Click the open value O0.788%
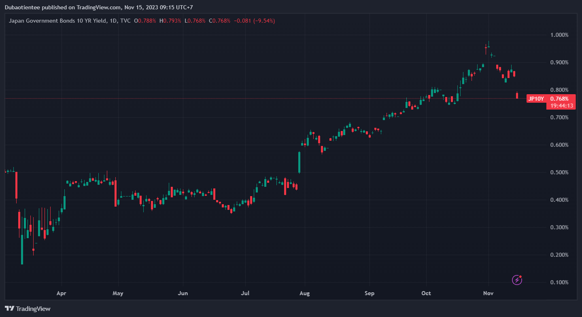The width and height of the screenshot is (582, 317). coord(145,21)
